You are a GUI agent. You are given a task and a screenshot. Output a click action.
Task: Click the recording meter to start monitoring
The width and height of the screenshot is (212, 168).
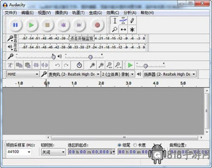pos(81,39)
